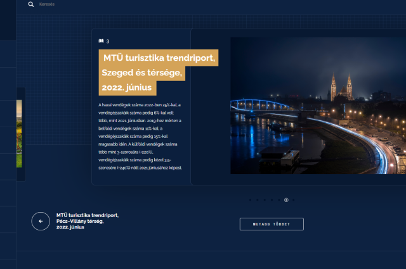
Task: Select the fifth carousel dot
Action: (x=278, y=200)
